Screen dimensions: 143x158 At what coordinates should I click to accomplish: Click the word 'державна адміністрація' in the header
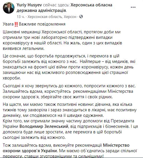[41, 10]
